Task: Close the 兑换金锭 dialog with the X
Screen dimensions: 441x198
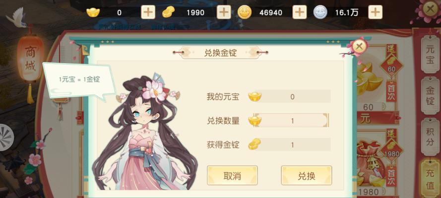Action: coord(359,46)
